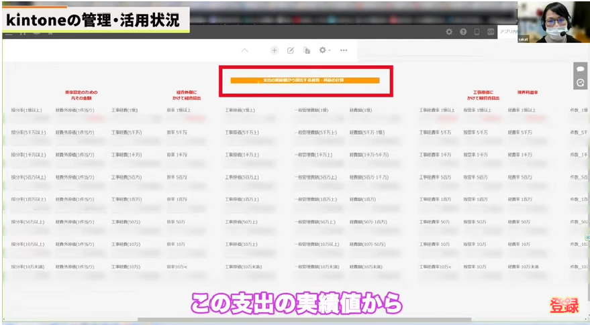Open the app settings gear dropdown
Viewport: 590px width, 325px height.
(x=325, y=50)
